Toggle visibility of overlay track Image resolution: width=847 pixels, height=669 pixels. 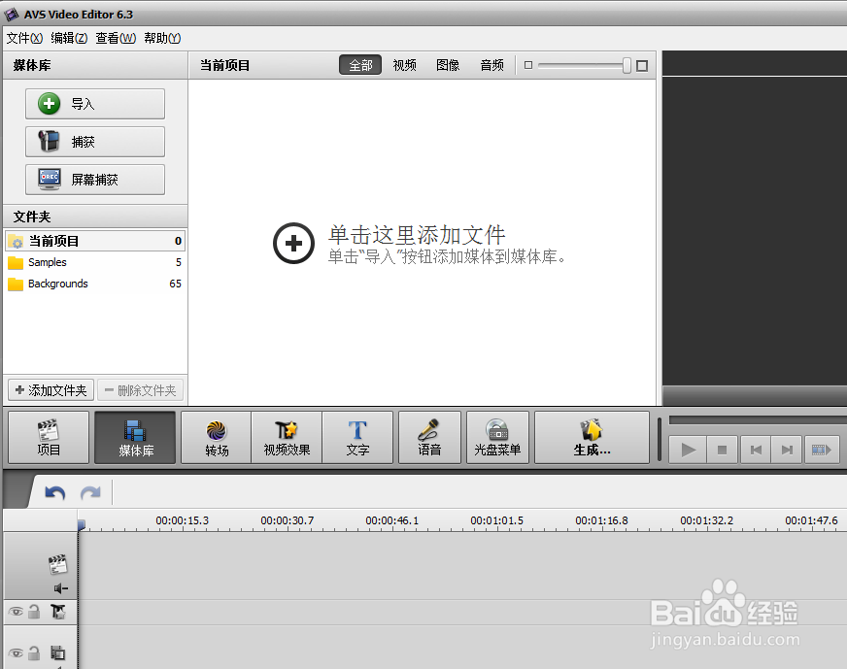(x=16, y=653)
